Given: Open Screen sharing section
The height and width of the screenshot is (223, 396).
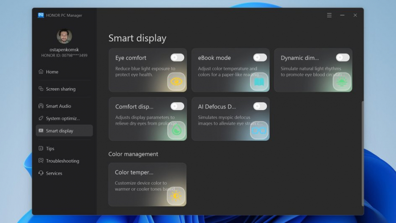Looking at the screenshot, I should (64, 89).
